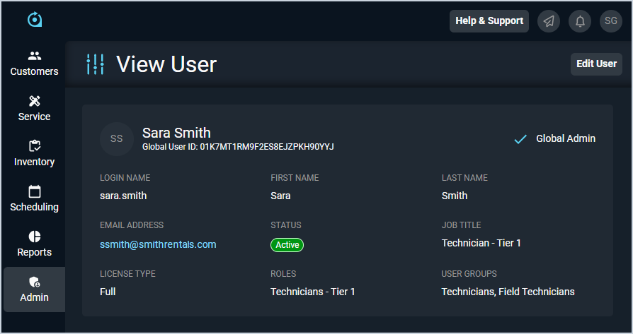Click the View User sliders icon
The height and width of the screenshot is (334, 633).
pyautogui.click(x=95, y=64)
